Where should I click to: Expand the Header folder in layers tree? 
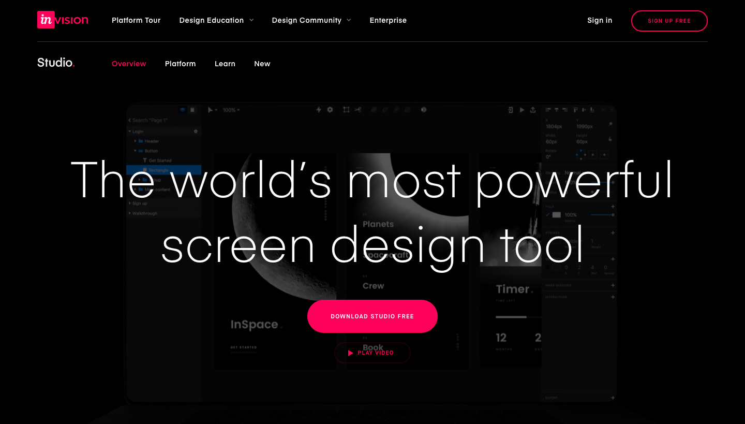[136, 141]
